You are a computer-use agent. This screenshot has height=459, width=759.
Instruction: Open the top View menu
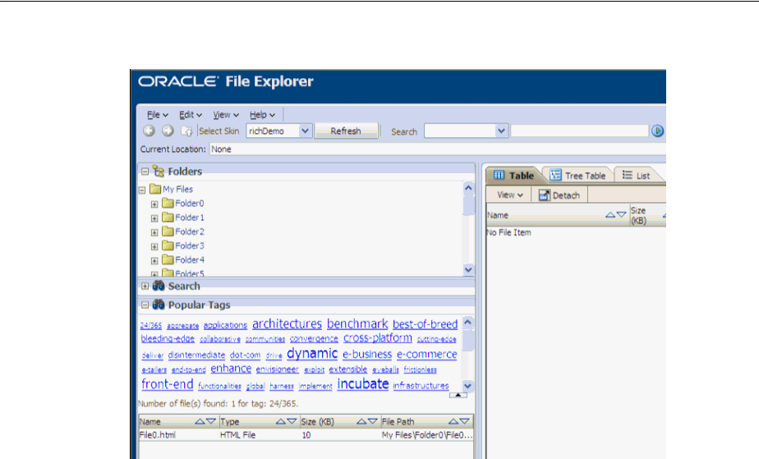click(x=226, y=115)
